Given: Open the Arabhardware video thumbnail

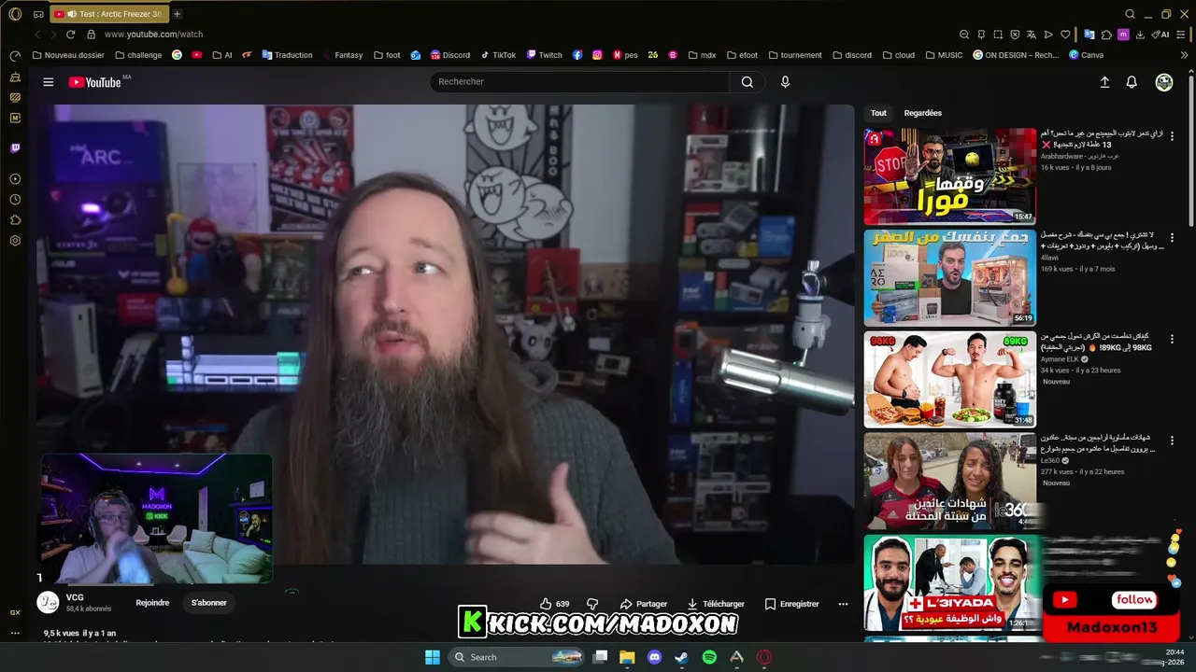Looking at the screenshot, I should coord(949,176).
